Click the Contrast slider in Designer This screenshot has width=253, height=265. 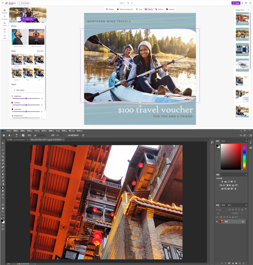[26, 105]
